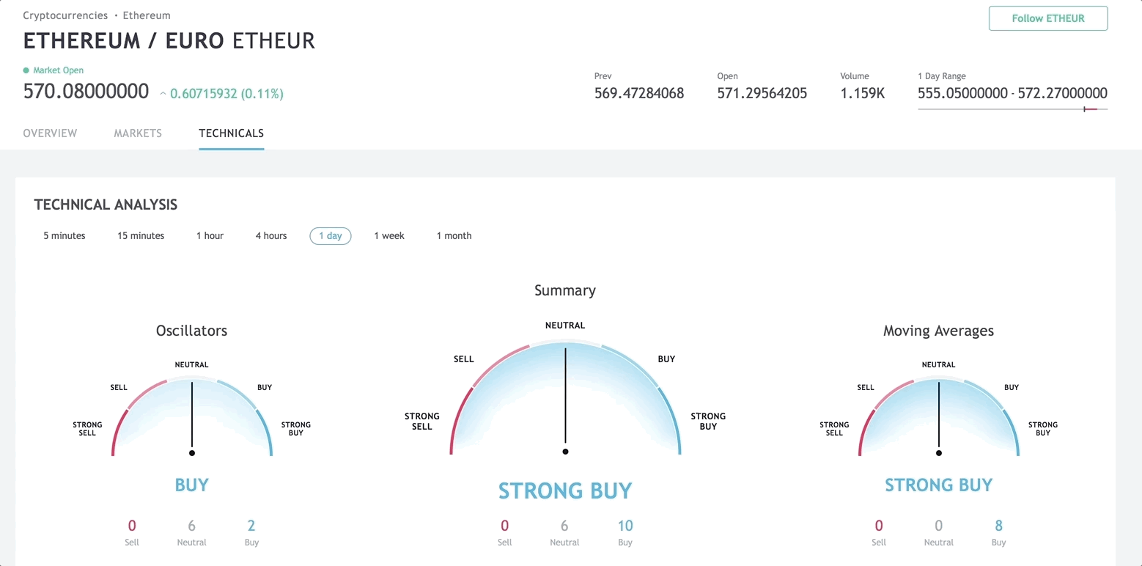Click the Moving Averages STRONG BUY rating
The image size is (1142, 566).
click(939, 485)
